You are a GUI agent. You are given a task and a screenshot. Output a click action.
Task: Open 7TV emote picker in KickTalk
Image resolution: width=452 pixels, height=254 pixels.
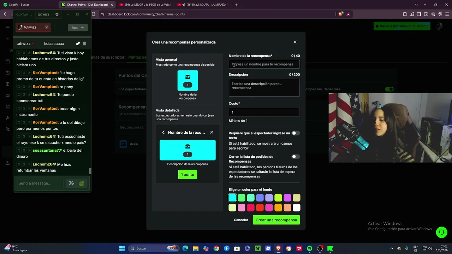71,183
